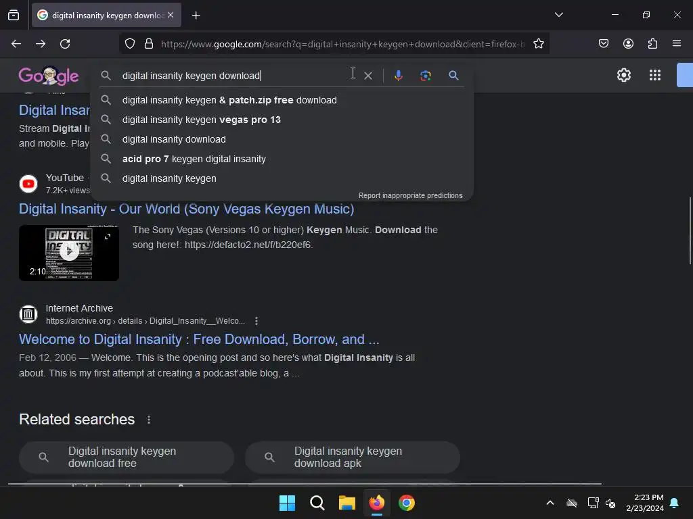This screenshot has height=519, width=693.
Task: Submit search with blue magnifier
Action: pos(453,76)
